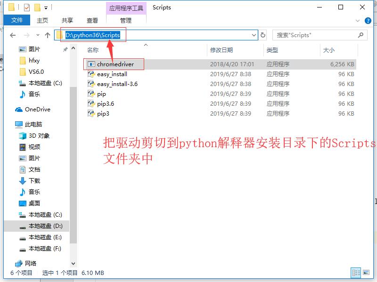Expand the ribbon with chevron
The height and width of the screenshot is (282, 377).
click(x=358, y=21)
